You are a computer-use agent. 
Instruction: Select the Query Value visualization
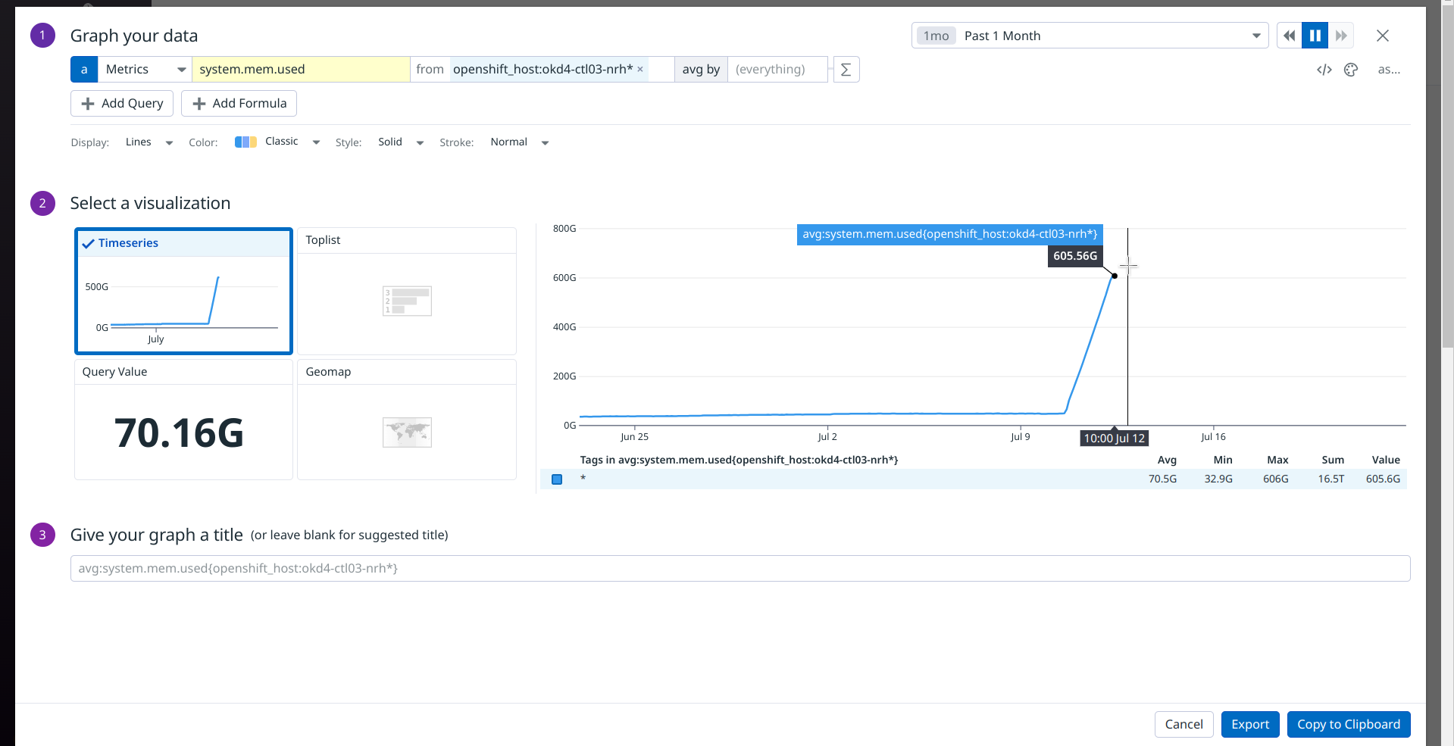[x=183, y=420]
